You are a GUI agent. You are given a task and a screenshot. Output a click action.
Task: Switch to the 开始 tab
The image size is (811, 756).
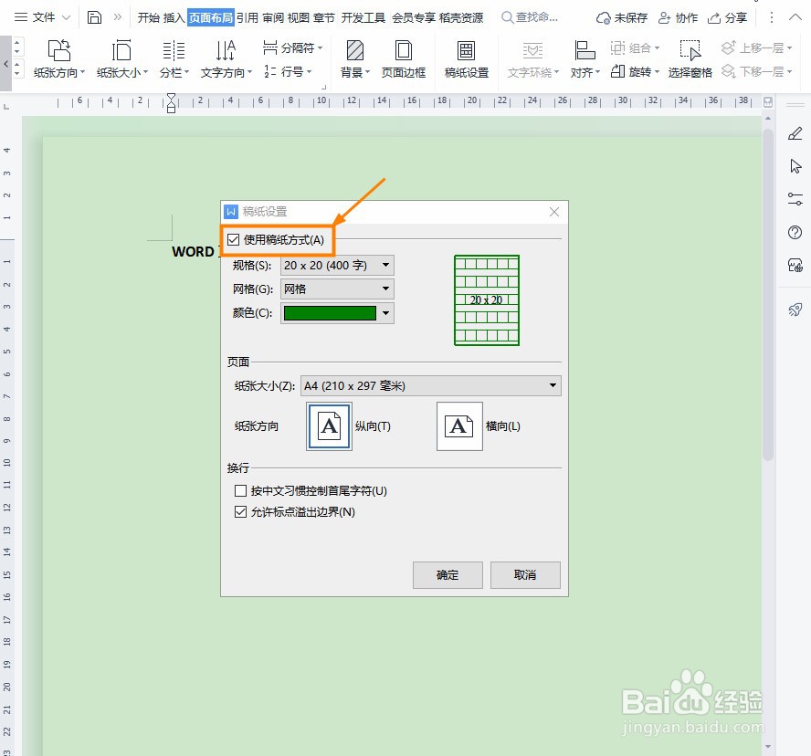[x=149, y=17]
